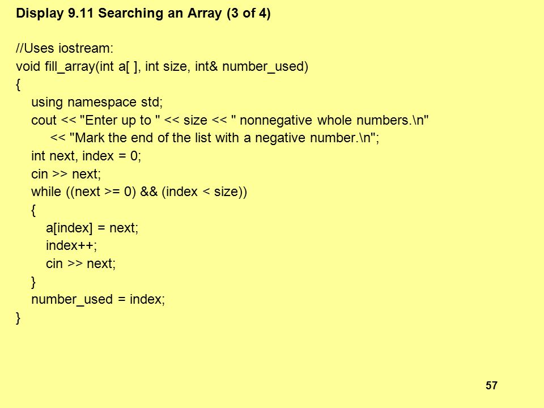Click the while loop condition line

tap(139, 192)
